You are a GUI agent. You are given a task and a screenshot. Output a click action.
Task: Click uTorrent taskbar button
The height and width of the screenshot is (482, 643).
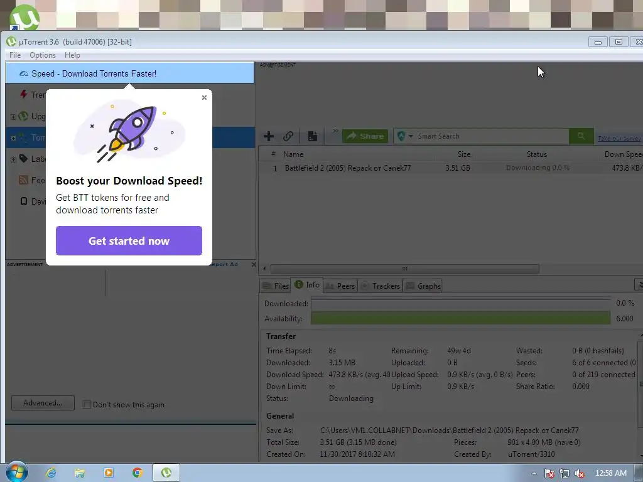coord(166,473)
